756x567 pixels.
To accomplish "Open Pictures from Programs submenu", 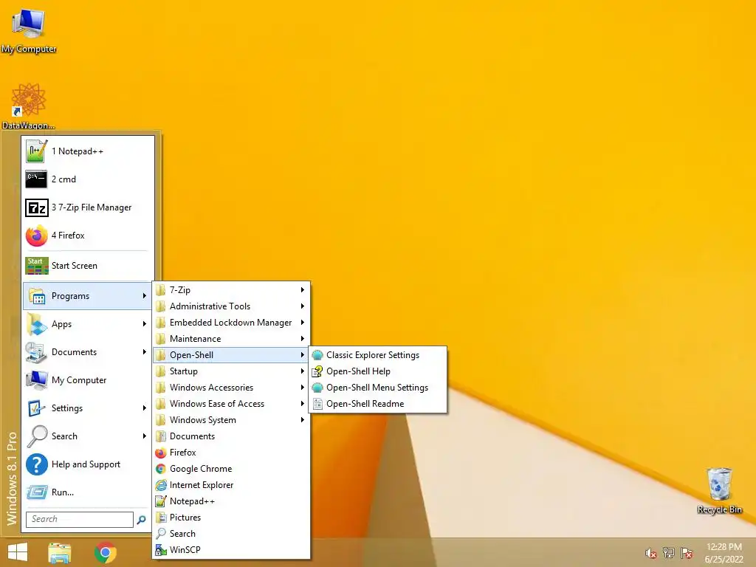I will point(231,518).
